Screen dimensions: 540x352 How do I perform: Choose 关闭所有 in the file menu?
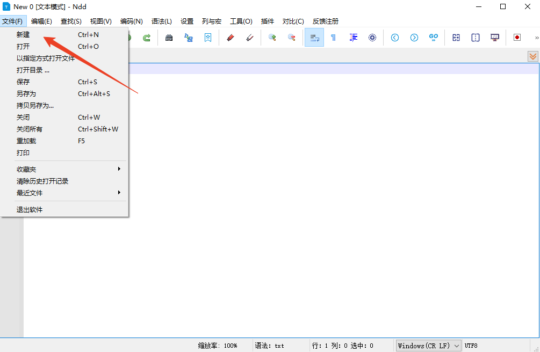[64, 129]
